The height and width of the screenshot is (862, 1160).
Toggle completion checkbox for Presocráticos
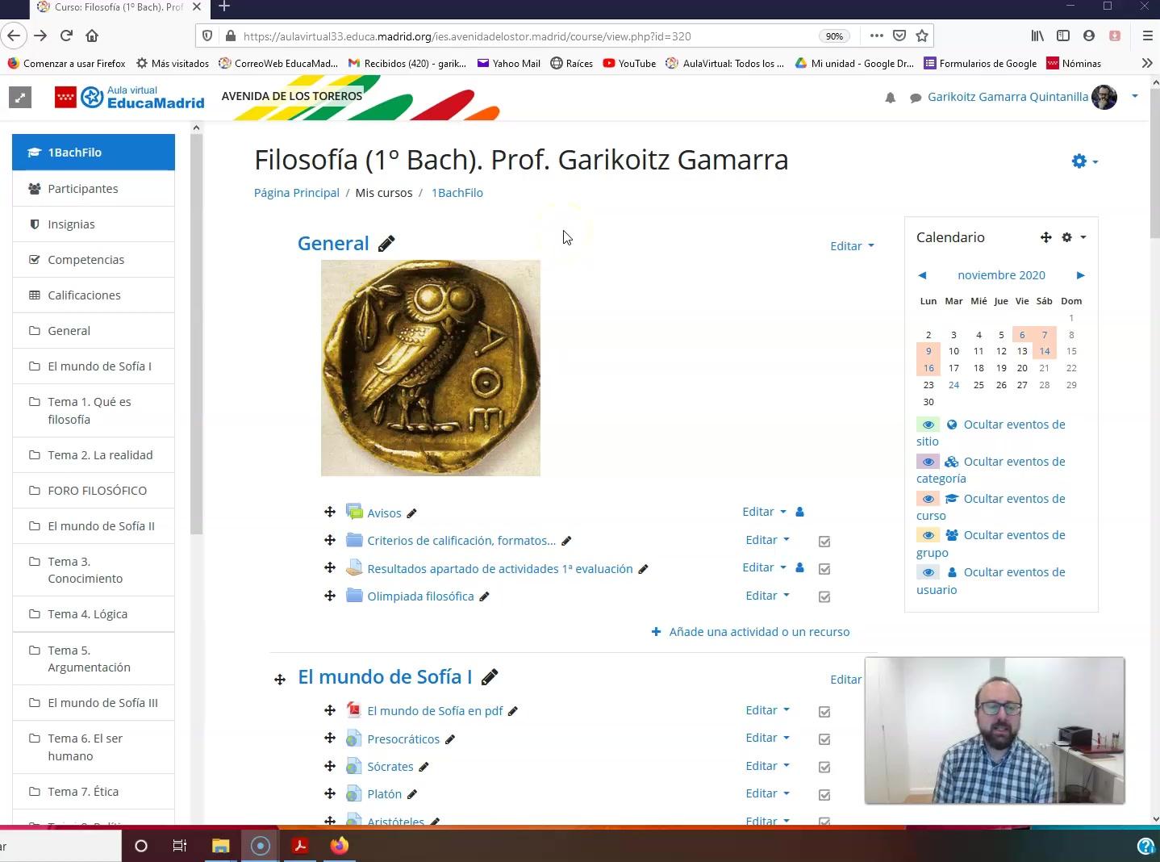point(824,739)
